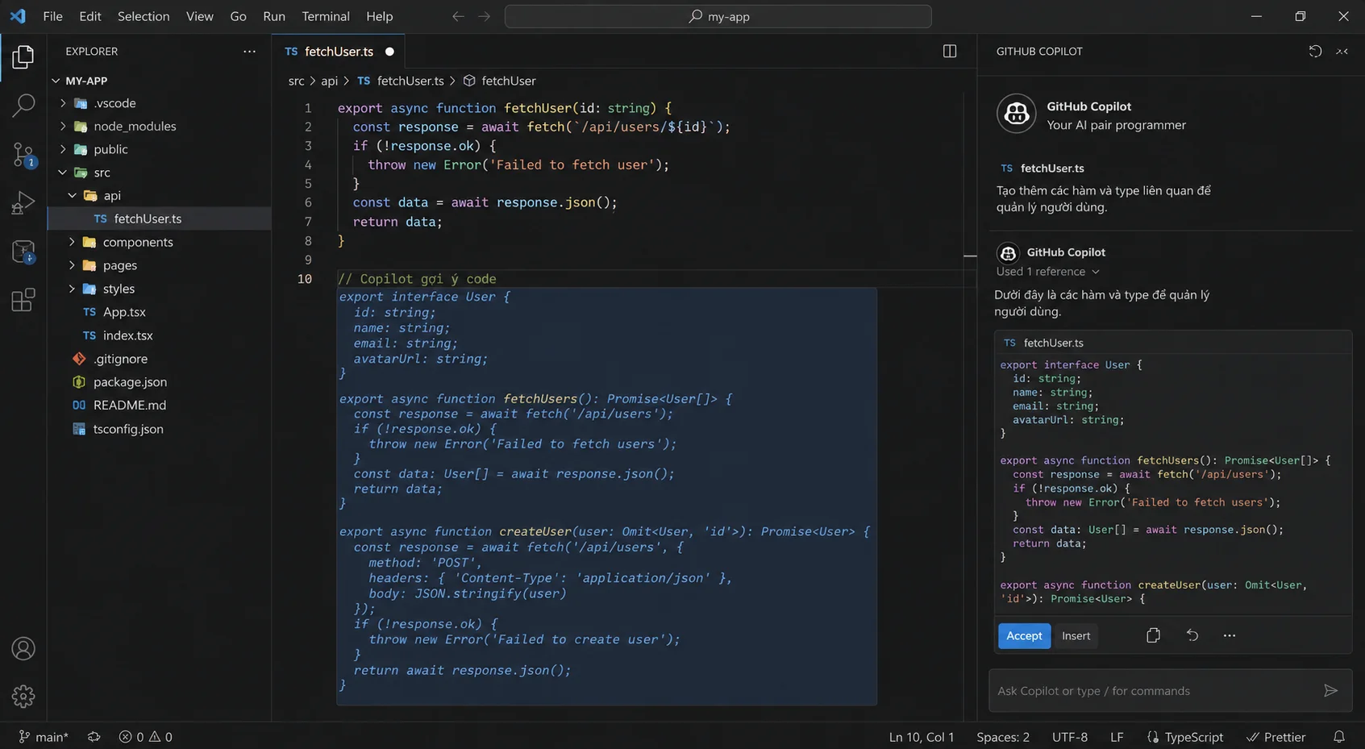Open the Explorer view in activity bar
Image resolution: width=1365 pixels, height=749 pixels.
point(23,56)
